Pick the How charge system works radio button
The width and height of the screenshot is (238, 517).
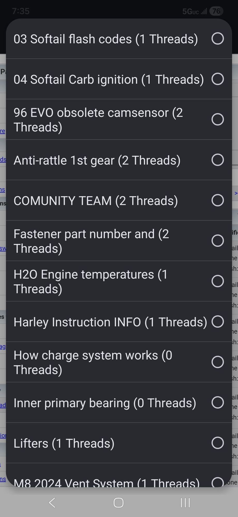(x=218, y=362)
